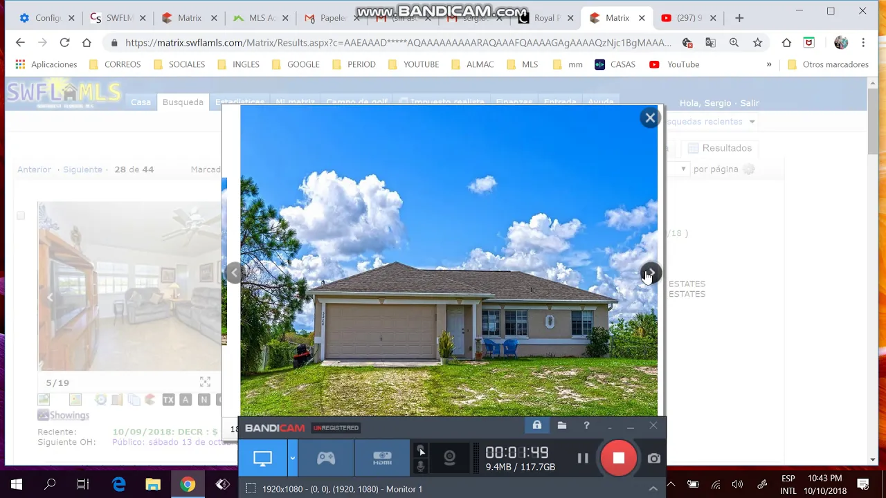Open INGLES bookmark folder
The image size is (886, 498).
pyautogui.click(x=238, y=64)
